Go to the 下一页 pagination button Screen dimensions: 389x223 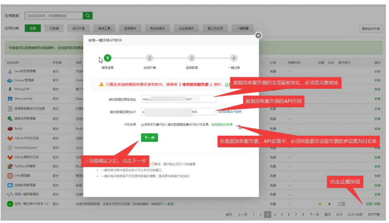(x=314, y=215)
